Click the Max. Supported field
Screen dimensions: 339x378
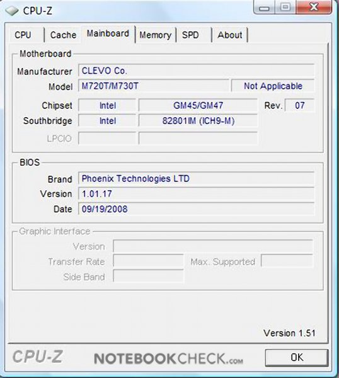287,261
